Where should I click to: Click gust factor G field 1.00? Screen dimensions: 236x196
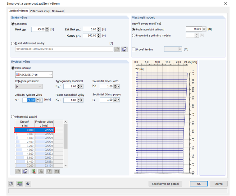pyautogui.click(x=107, y=100)
